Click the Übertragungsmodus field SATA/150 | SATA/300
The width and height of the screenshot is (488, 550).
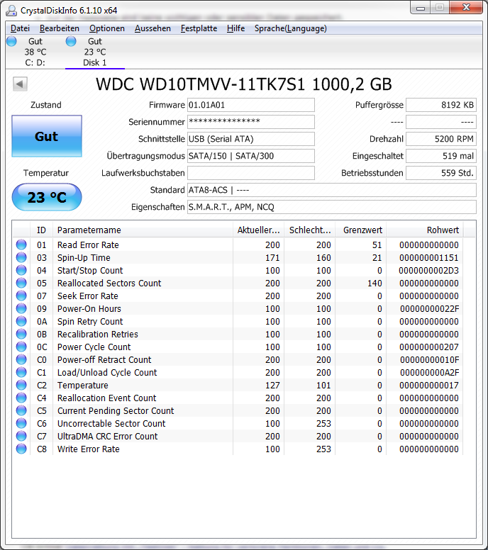coord(250,156)
